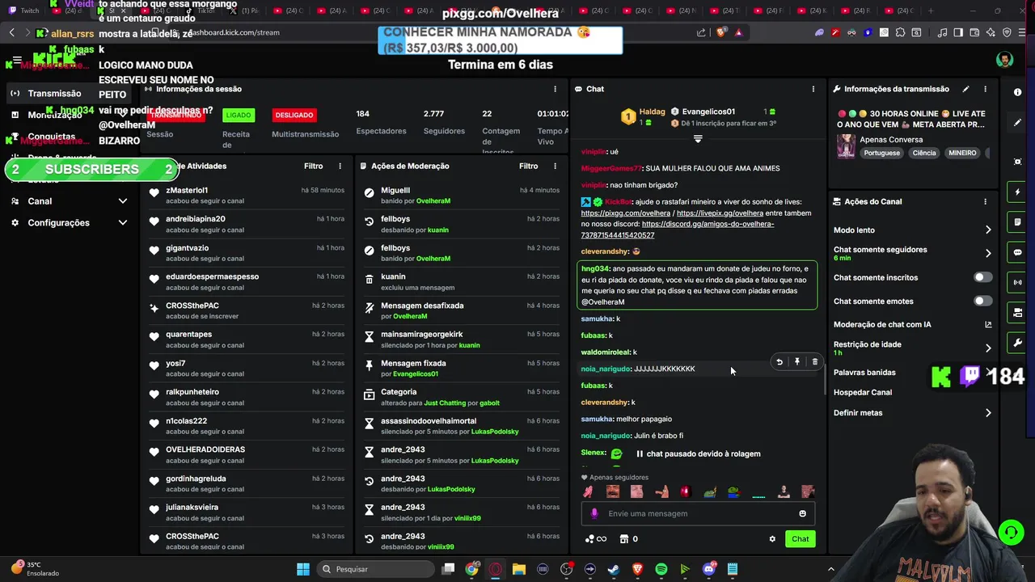Image resolution: width=1035 pixels, height=582 pixels.
Task: Toggle the notes panel icon in right rail
Action: pos(1017,222)
